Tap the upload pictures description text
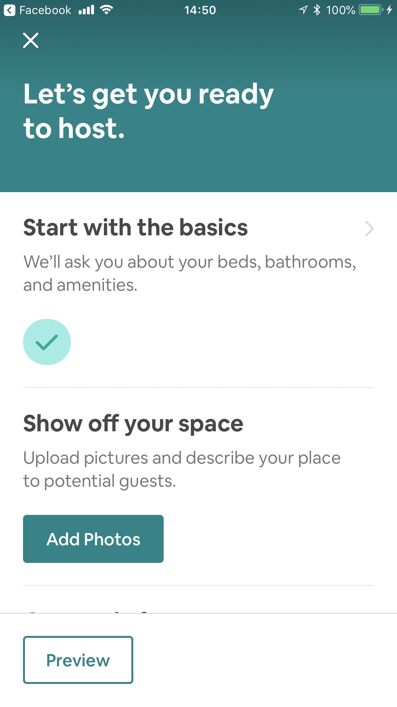Viewport: 397px width, 707px height. [x=182, y=469]
